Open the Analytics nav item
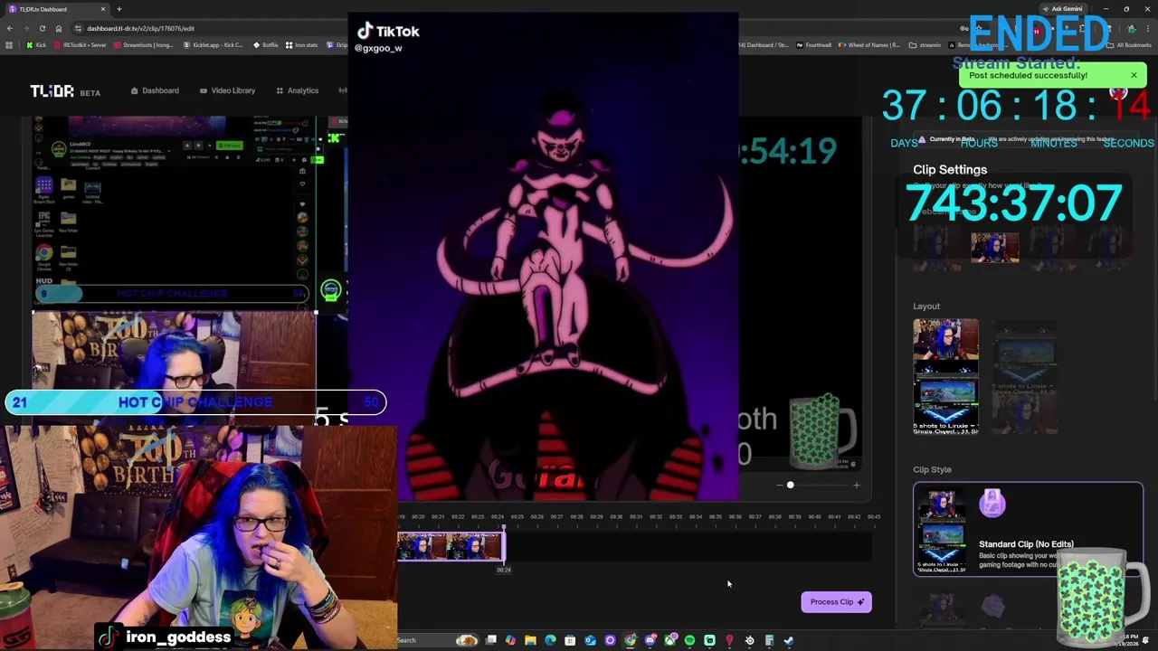The height and width of the screenshot is (651, 1158). pyautogui.click(x=298, y=90)
